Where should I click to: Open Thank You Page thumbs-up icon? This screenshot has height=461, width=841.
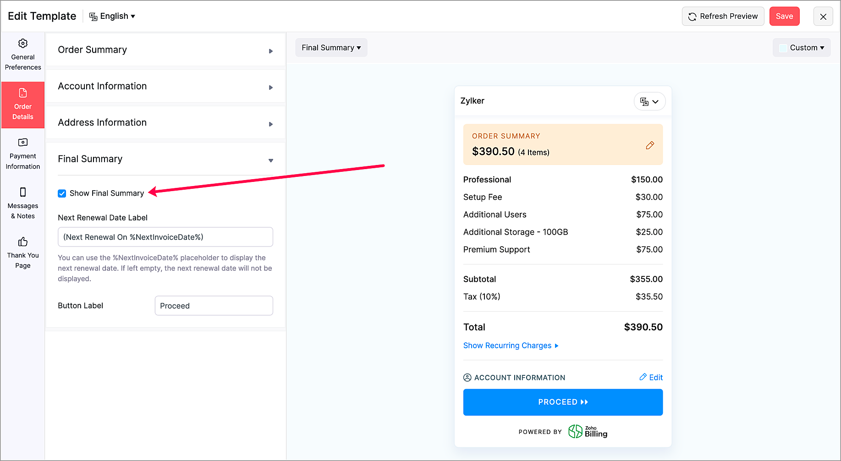(x=23, y=241)
